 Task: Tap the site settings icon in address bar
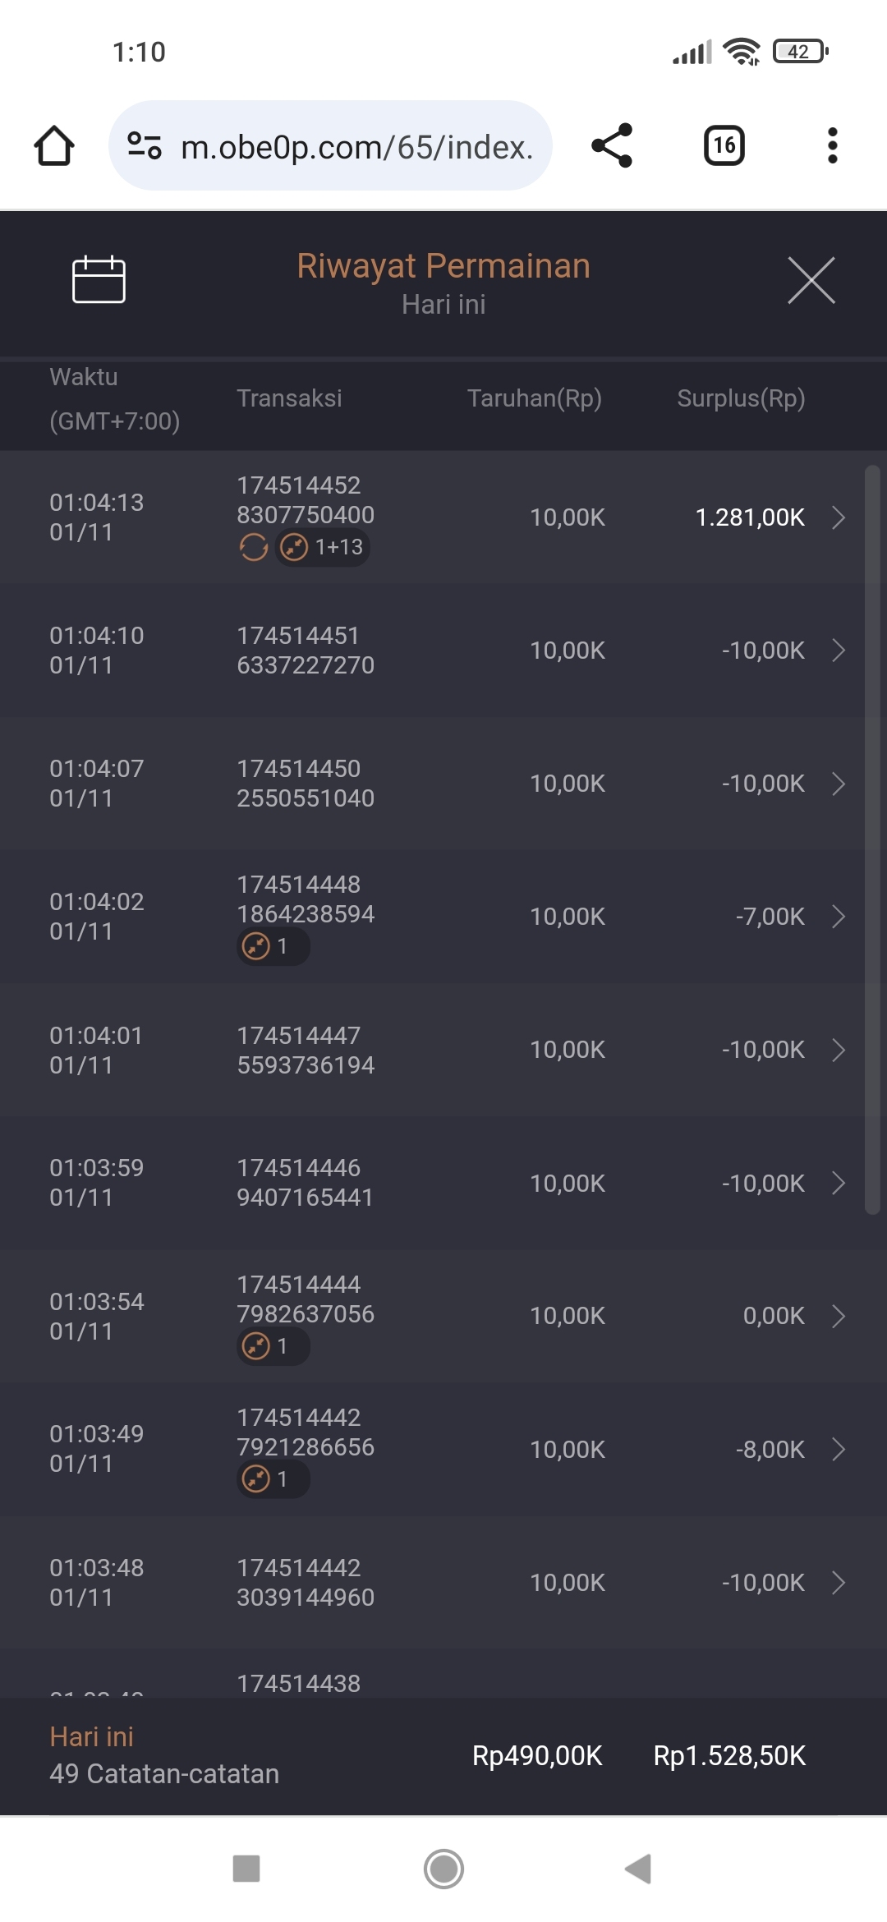145,146
